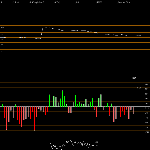Click the MR right axis label 20
150x150 pixels.
(x=146, y=103)
